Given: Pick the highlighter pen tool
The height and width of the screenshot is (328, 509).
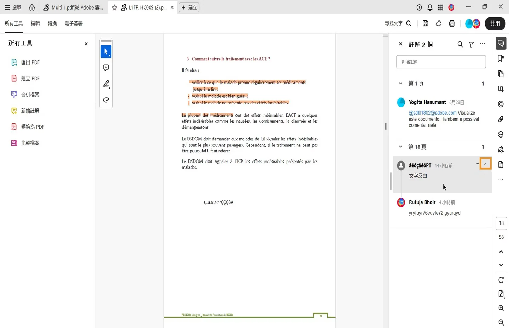Looking at the screenshot, I should point(106,84).
